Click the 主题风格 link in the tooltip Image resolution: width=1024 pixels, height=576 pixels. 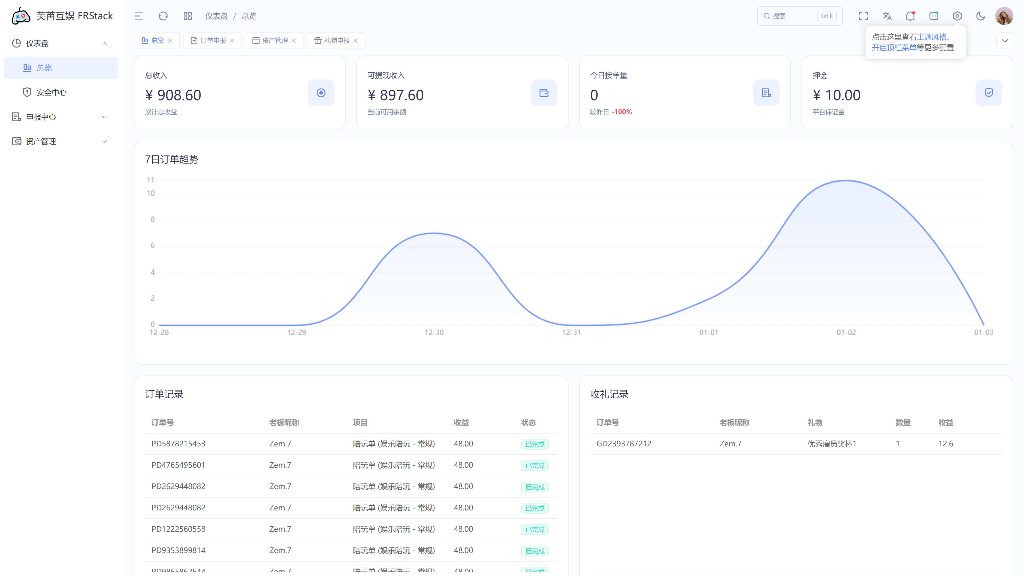[x=931, y=37]
